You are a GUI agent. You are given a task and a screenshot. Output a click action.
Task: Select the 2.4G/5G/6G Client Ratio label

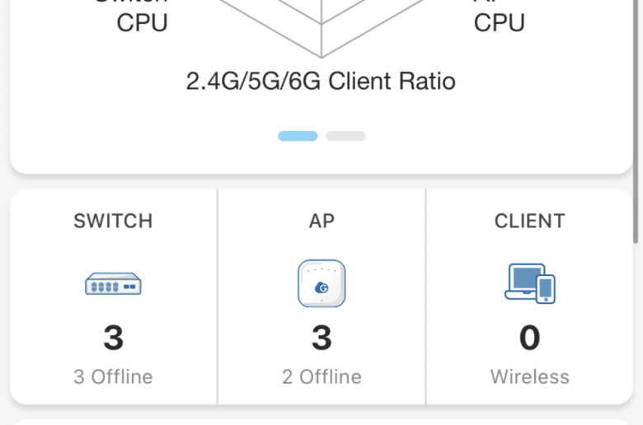(321, 81)
